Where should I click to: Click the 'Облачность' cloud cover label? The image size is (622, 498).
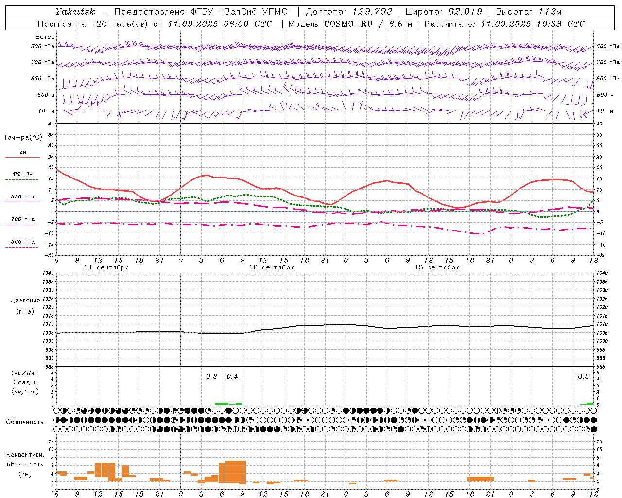tap(25, 422)
